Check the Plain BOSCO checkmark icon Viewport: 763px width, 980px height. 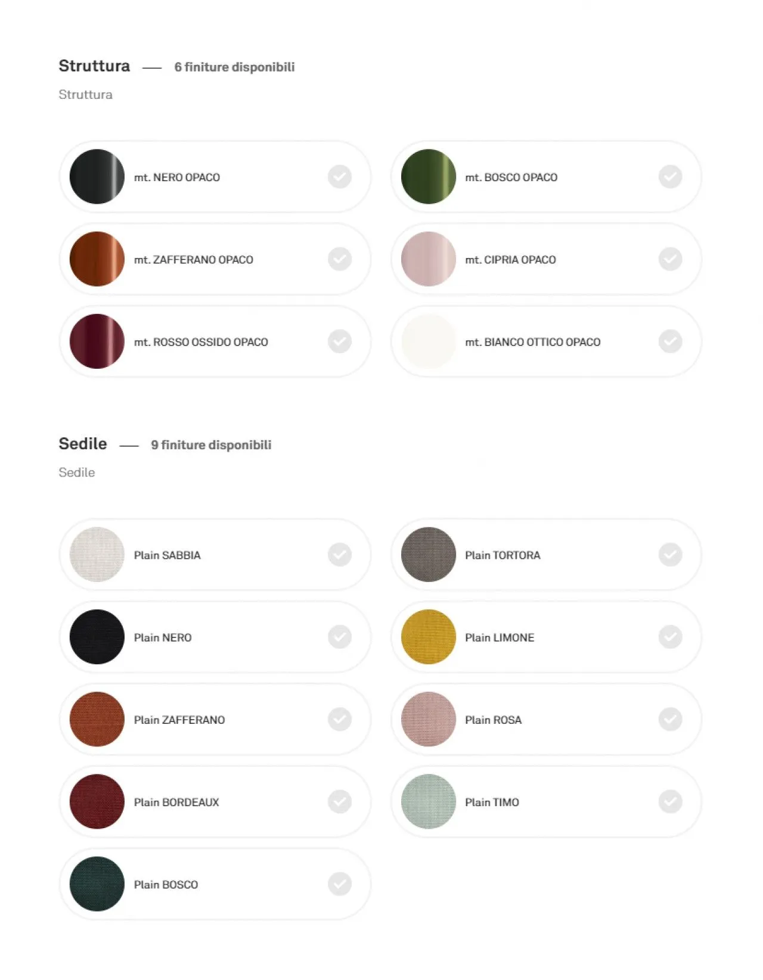(340, 884)
